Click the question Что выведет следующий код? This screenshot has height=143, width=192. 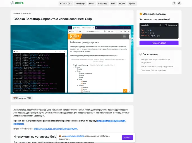[155, 19]
